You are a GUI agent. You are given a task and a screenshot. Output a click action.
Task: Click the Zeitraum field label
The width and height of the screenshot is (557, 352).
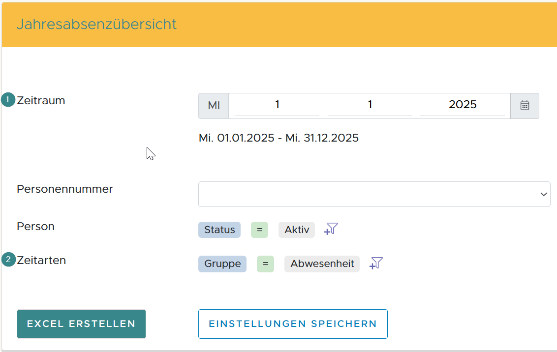coord(41,100)
